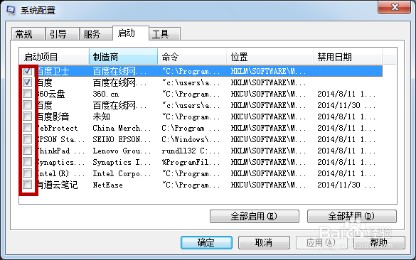Open the 引导 tab

62,34
